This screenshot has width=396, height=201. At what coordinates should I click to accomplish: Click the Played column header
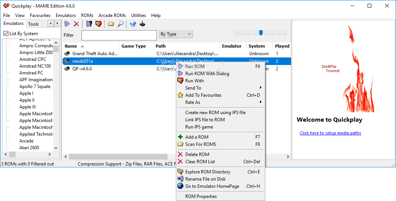pyautogui.click(x=282, y=46)
